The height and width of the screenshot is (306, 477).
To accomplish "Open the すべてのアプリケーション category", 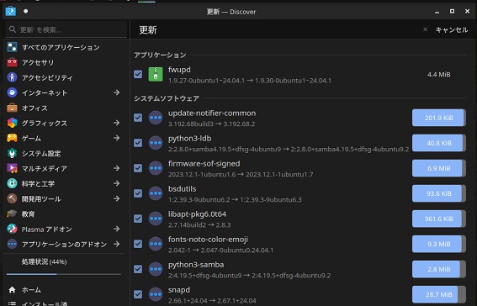I will coord(64,47).
